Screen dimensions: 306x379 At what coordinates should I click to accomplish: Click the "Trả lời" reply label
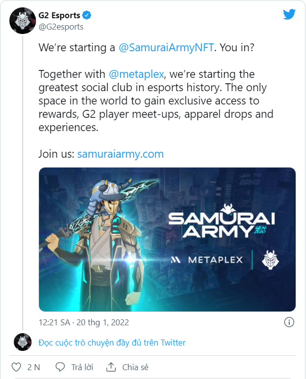click(x=82, y=367)
